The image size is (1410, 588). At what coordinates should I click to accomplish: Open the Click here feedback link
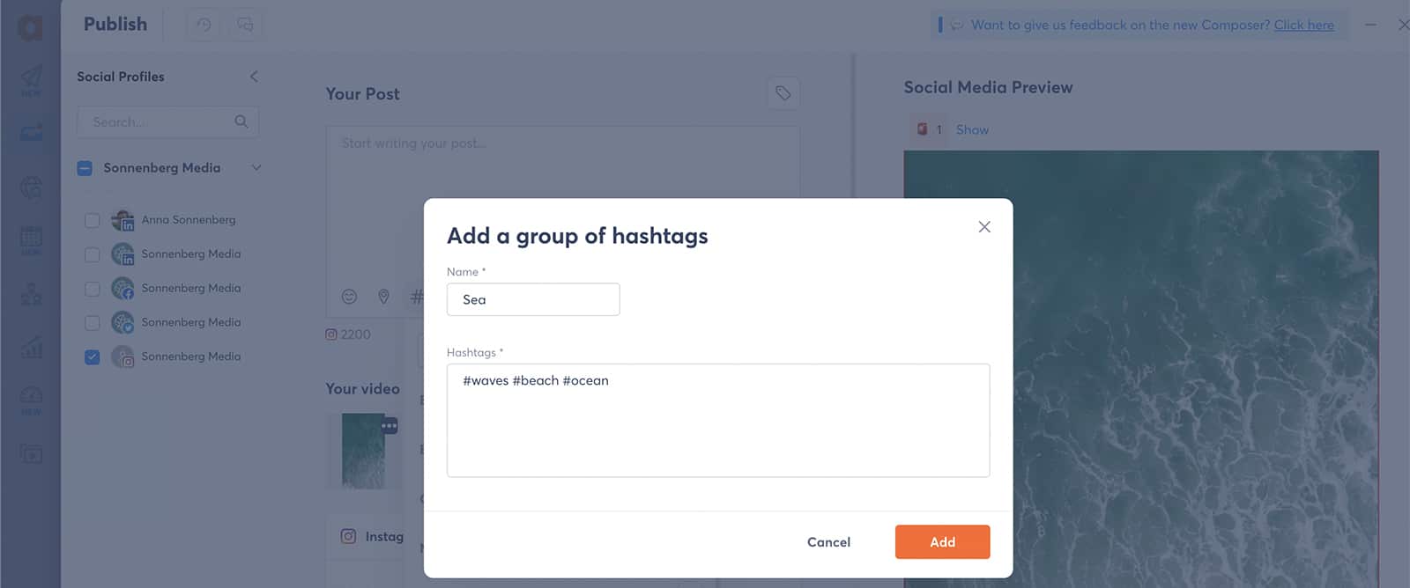(x=1303, y=25)
